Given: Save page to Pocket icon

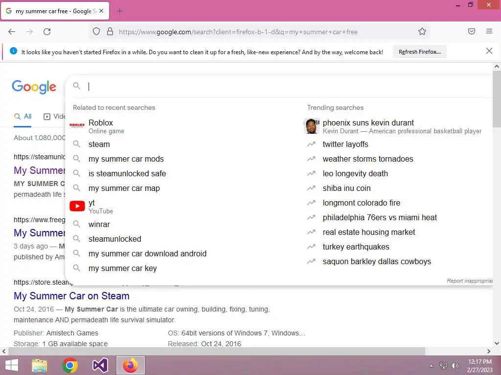Looking at the screenshot, I should (x=472, y=31).
